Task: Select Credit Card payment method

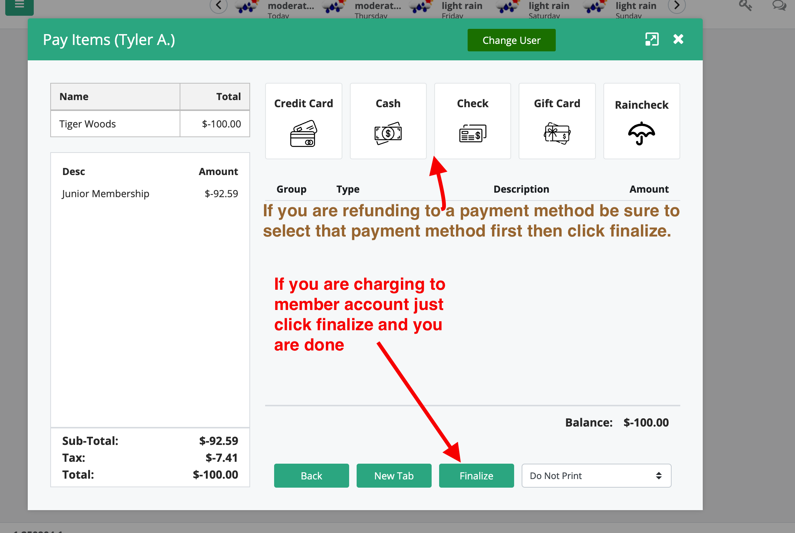Action: [303, 121]
